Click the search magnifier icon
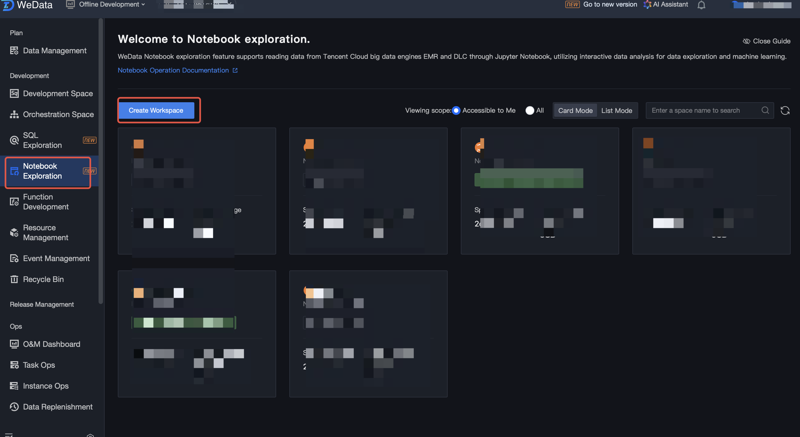800x437 pixels. coord(765,110)
